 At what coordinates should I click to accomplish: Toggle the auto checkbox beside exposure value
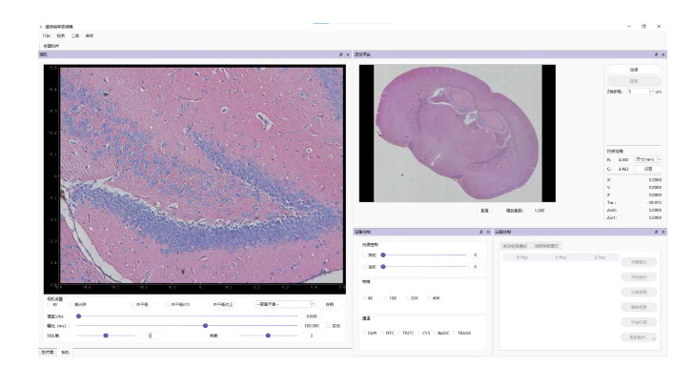pyautogui.click(x=328, y=326)
